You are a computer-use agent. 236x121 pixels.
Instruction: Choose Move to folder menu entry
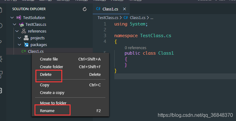(x=70, y=103)
